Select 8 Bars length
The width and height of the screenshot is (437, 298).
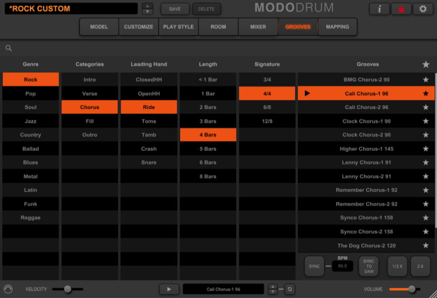tap(208, 176)
